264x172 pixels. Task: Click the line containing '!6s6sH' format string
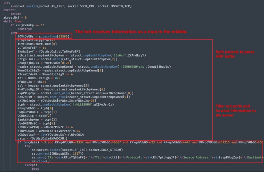(82, 55)
